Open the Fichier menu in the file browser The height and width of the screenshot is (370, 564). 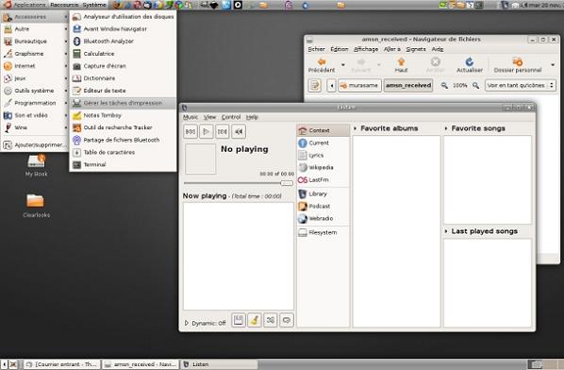coord(316,49)
